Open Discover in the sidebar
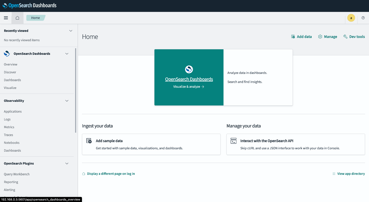 [x=10, y=72]
